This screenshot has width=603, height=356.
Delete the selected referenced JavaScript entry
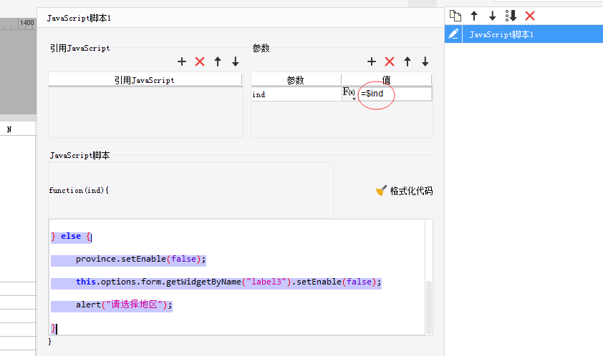(200, 61)
